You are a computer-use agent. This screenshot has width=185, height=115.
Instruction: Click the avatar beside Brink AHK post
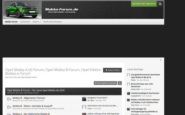click(x=129, y=84)
